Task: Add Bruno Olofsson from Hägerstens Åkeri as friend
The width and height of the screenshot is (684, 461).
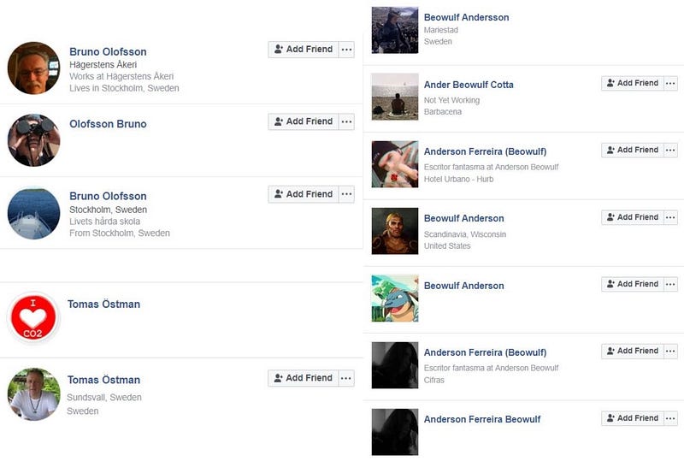Action: pos(304,50)
